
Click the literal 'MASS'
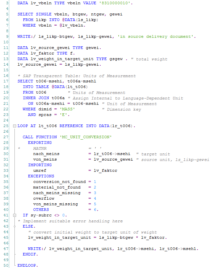pos(67,109)
